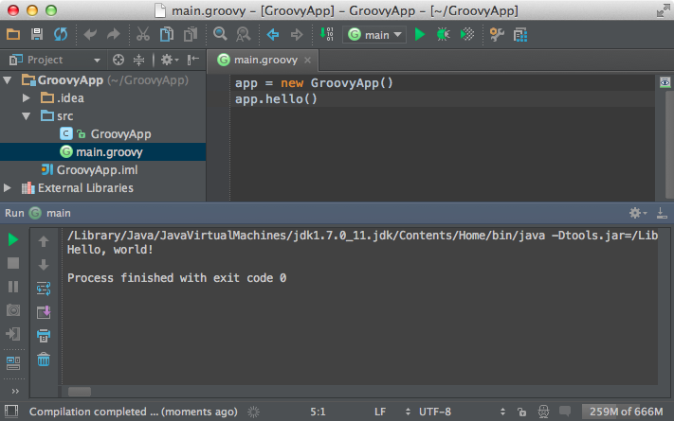Collapse the src folder

coord(27,116)
